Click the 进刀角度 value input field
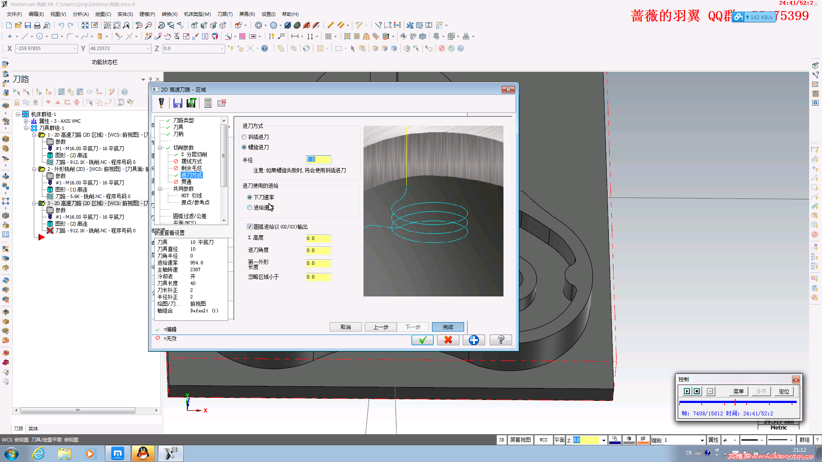This screenshot has width=822, height=462. [x=318, y=251]
